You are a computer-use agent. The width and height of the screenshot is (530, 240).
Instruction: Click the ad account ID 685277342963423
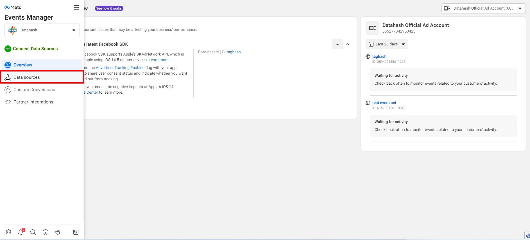[x=399, y=31]
